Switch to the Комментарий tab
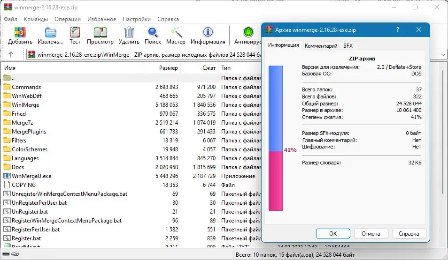 coord(321,46)
